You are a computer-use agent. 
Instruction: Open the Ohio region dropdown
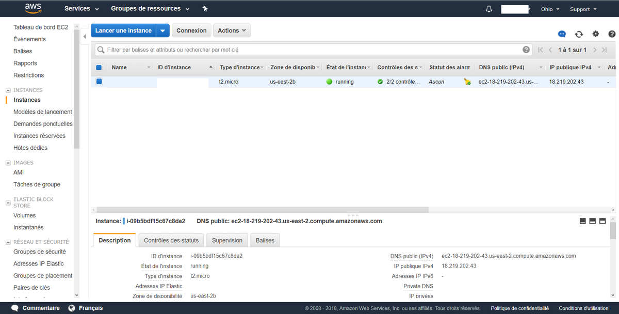[550, 9]
